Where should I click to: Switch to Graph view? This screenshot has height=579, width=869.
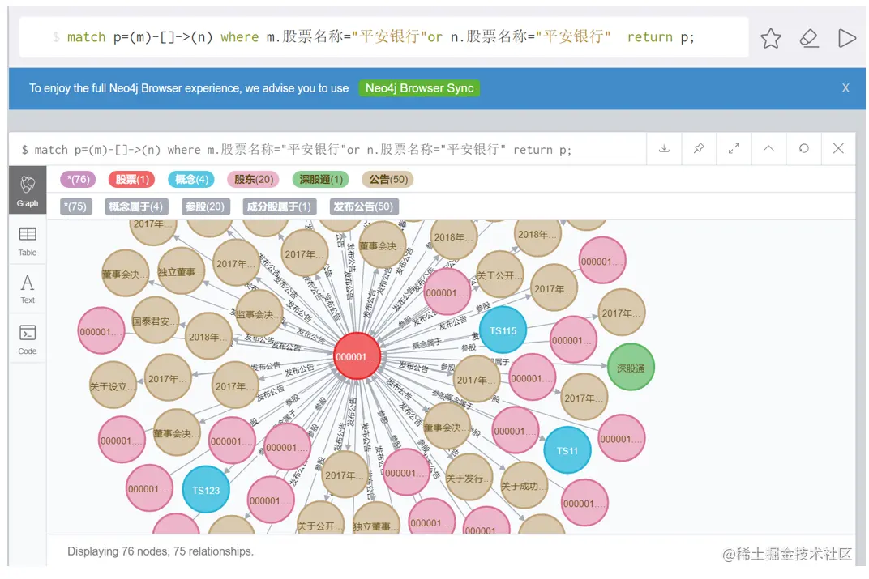point(28,189)
